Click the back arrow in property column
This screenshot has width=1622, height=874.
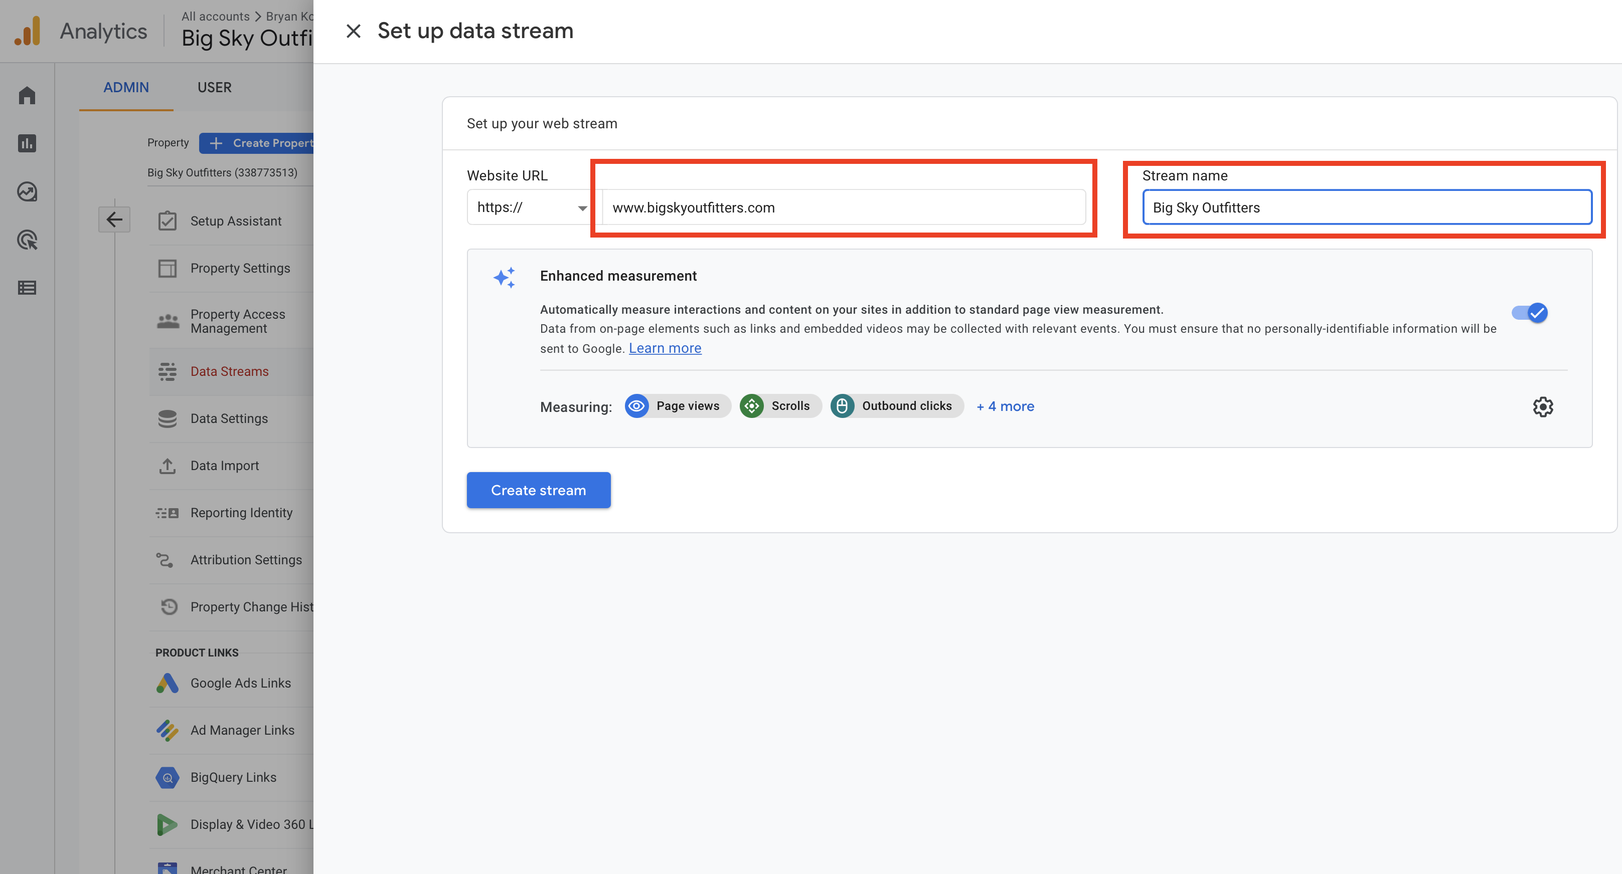pyautogui.click(x=114, y=219)
